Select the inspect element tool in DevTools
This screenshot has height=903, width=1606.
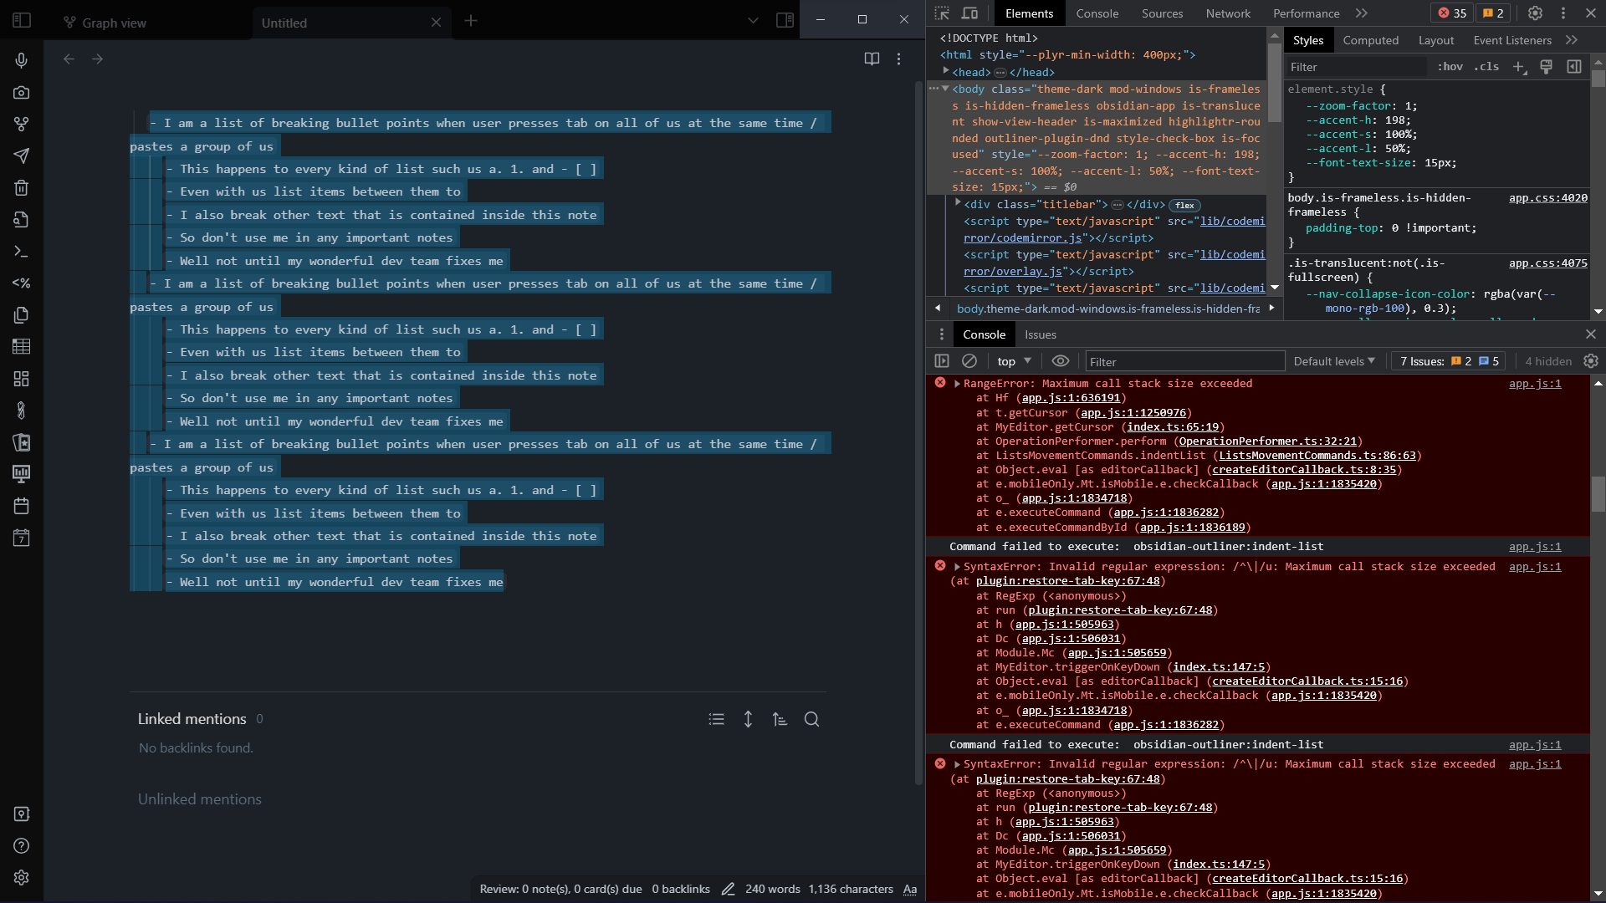[942, 13]
